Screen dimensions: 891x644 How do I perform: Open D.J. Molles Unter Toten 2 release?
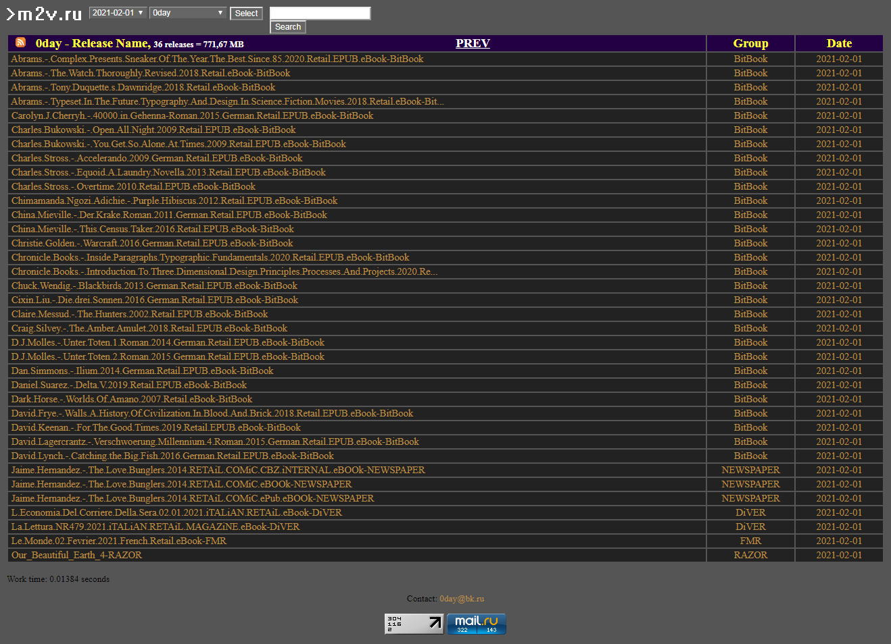pyautogui.click(x=168, y=356)
